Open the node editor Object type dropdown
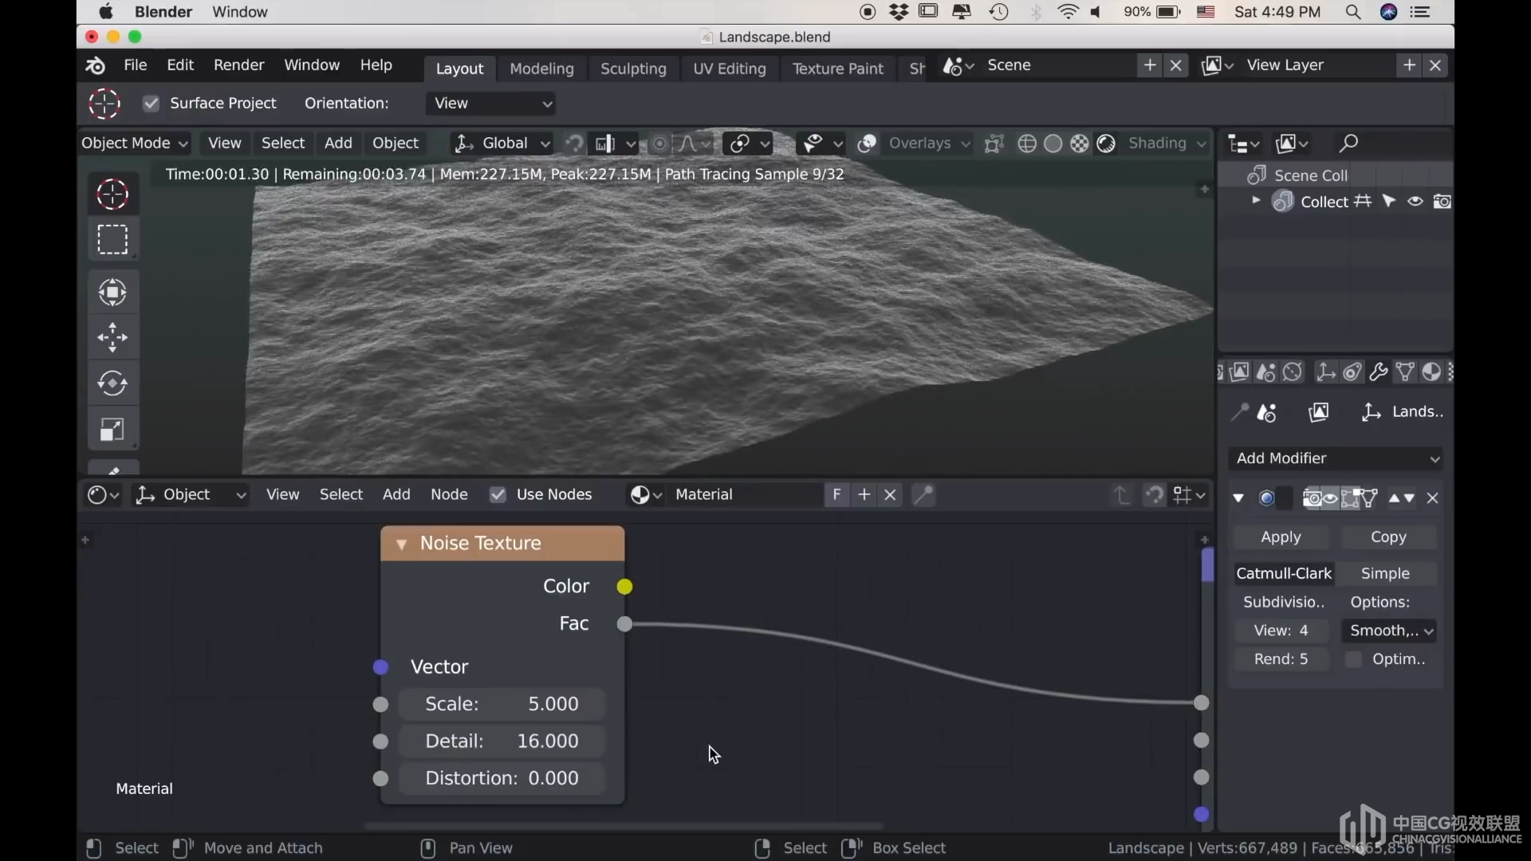This screenshot has height=861, width=1531. (191, 495)
